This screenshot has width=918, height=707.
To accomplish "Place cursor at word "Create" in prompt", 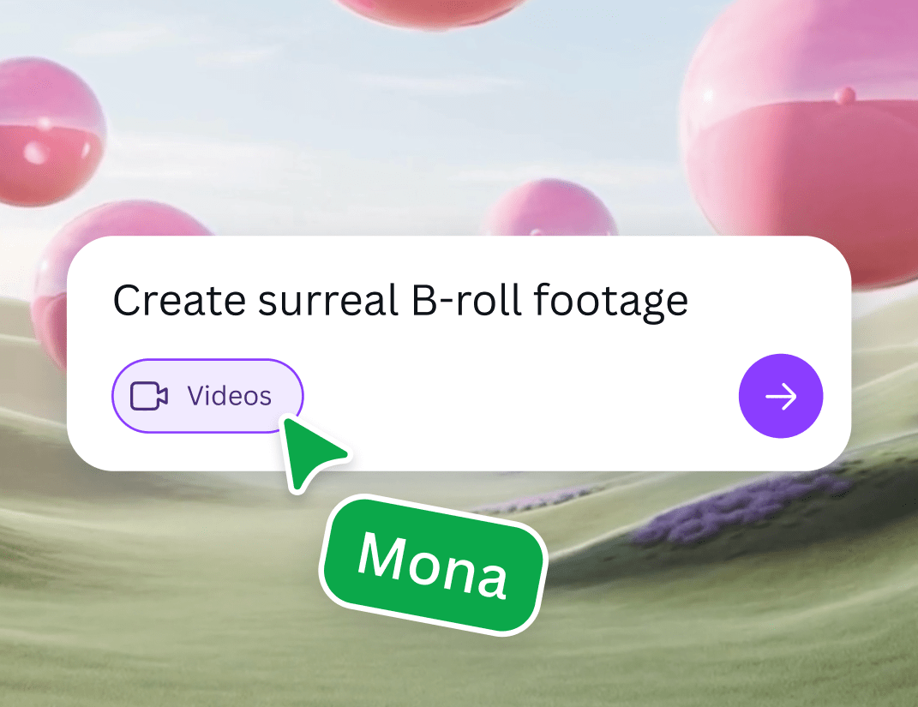I will click(179, 301).
